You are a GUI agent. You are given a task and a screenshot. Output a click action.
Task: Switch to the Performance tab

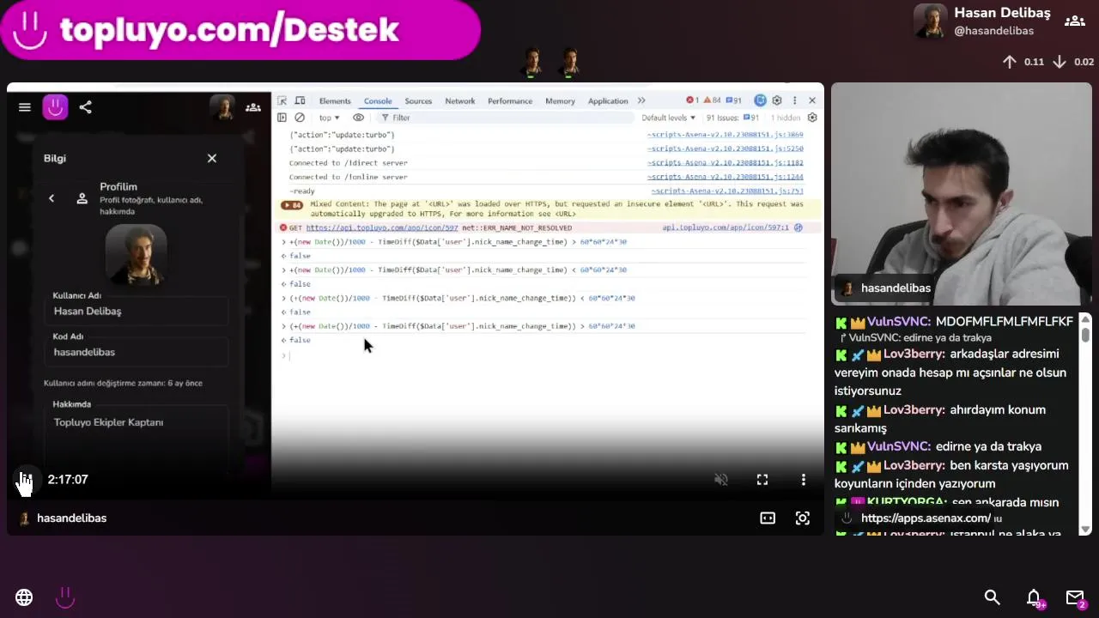tap(510, 101)
